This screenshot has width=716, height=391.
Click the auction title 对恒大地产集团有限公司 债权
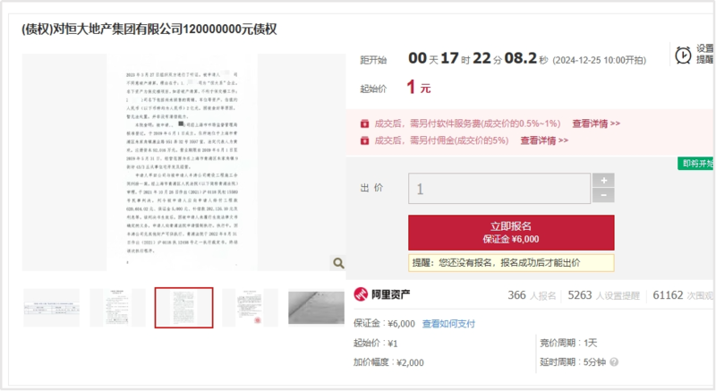coord(149,30)
